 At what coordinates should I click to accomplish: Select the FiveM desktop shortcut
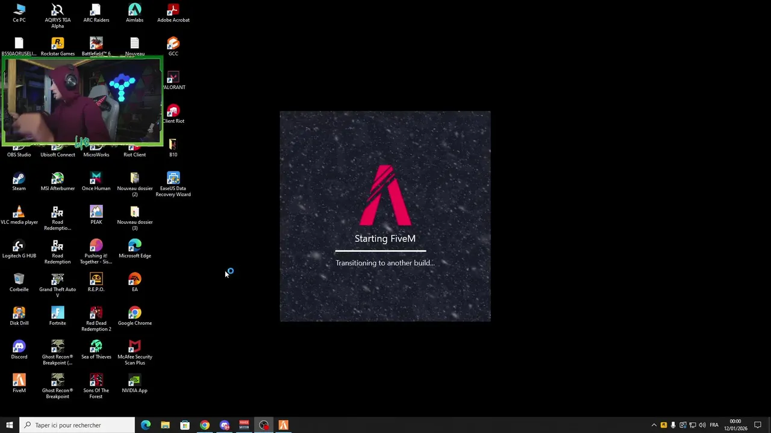coord(19,384)
